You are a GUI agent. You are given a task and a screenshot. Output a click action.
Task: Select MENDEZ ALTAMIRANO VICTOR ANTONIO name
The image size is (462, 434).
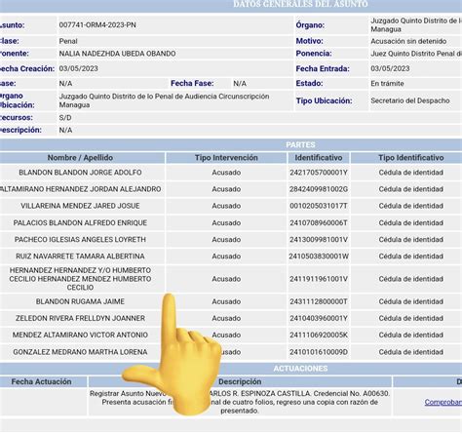click(x=80, y=335)
